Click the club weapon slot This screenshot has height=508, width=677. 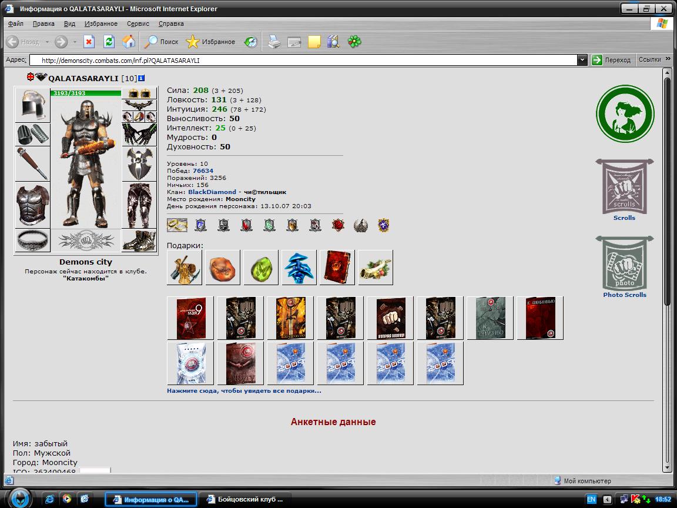click(33, 163)
